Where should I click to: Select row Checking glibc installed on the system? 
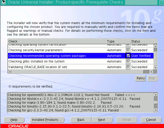pyautogui.click(x=81, y=61)
